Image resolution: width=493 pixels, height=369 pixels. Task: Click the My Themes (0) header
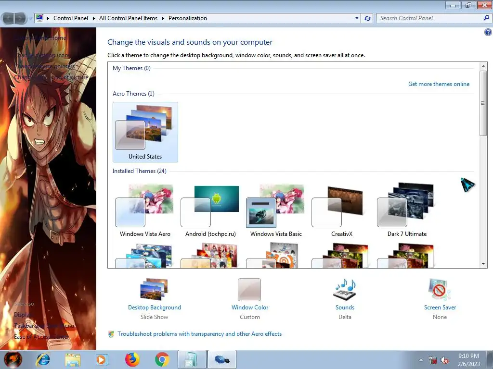pos(131,68)
